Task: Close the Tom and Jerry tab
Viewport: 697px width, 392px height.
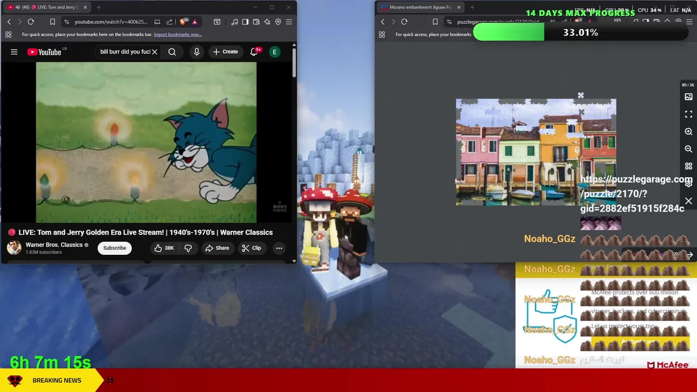Action: 85,7
